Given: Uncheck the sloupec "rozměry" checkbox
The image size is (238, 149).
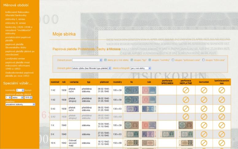Looking at the screenshot, I should click(x=150, y=60).
